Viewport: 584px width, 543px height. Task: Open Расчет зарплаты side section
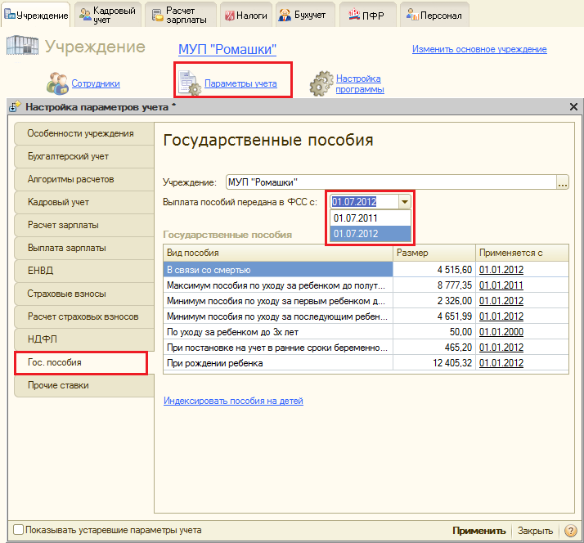pos(84,226)
